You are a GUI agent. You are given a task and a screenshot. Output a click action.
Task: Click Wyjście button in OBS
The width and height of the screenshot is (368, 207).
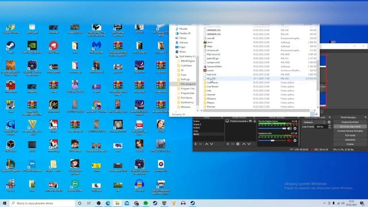[350, 144]
